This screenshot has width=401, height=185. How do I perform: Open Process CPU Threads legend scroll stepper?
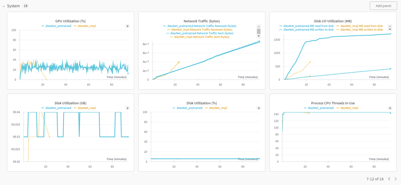click(390, 108)
